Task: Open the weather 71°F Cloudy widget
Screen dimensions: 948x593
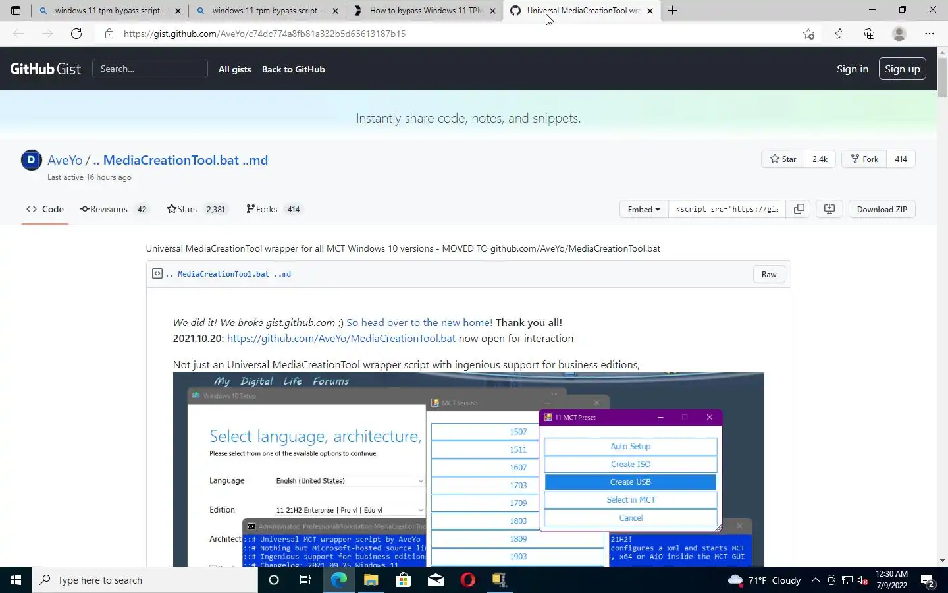Action: coord(764,580)
